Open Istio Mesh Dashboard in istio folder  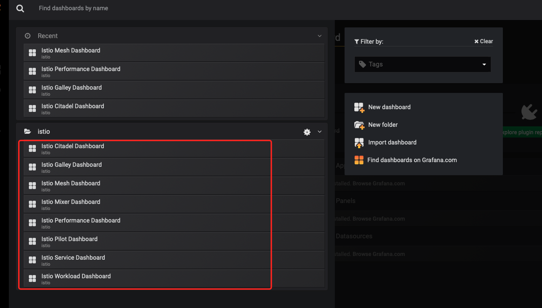tap(174, 186)
